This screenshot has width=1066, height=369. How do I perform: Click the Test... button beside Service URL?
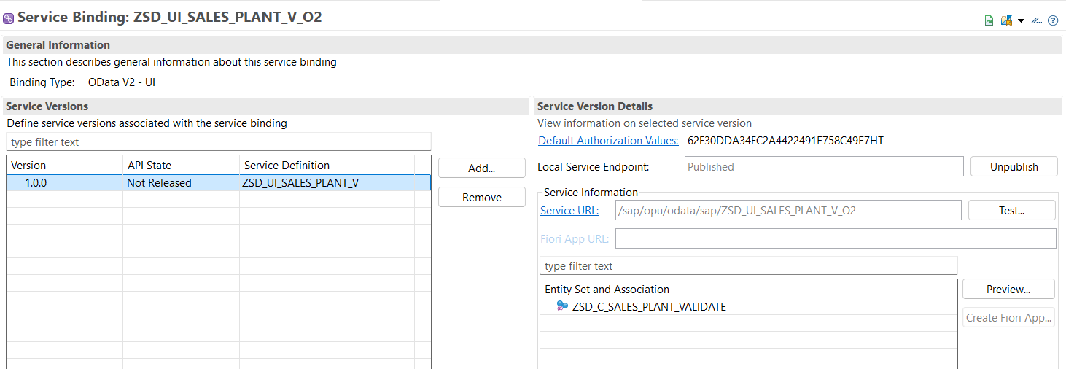[1011, 210]
